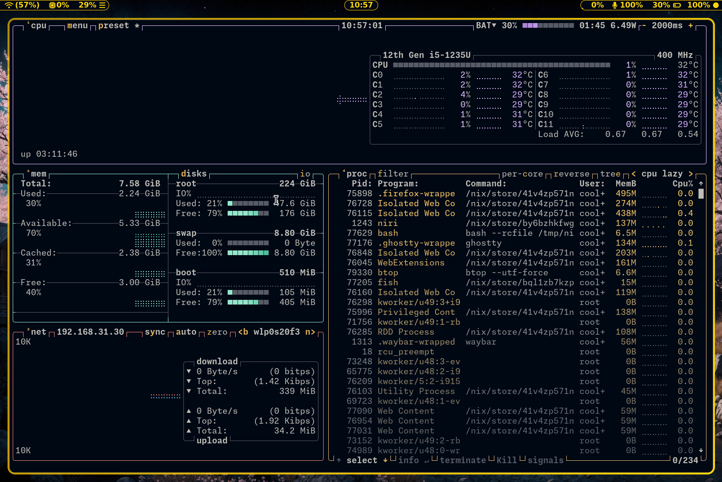Screen dimensions: 722x482
Task: Click the microphone icon in the top bar
Action: [614, 5]
